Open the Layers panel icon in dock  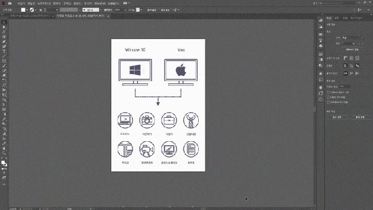(321, 87)
